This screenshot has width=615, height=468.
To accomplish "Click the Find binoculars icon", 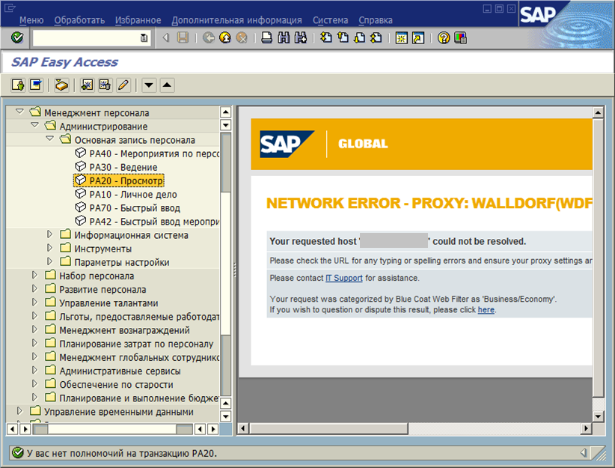I will coord(284,37).
